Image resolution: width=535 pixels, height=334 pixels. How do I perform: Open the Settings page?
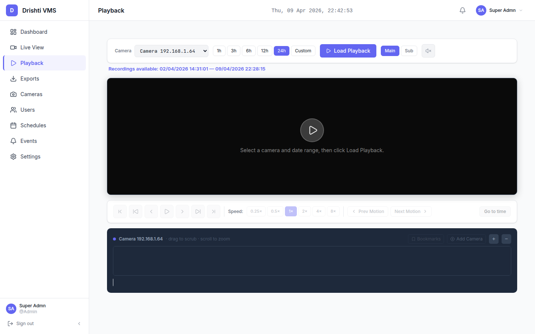(x=30, y=156)
